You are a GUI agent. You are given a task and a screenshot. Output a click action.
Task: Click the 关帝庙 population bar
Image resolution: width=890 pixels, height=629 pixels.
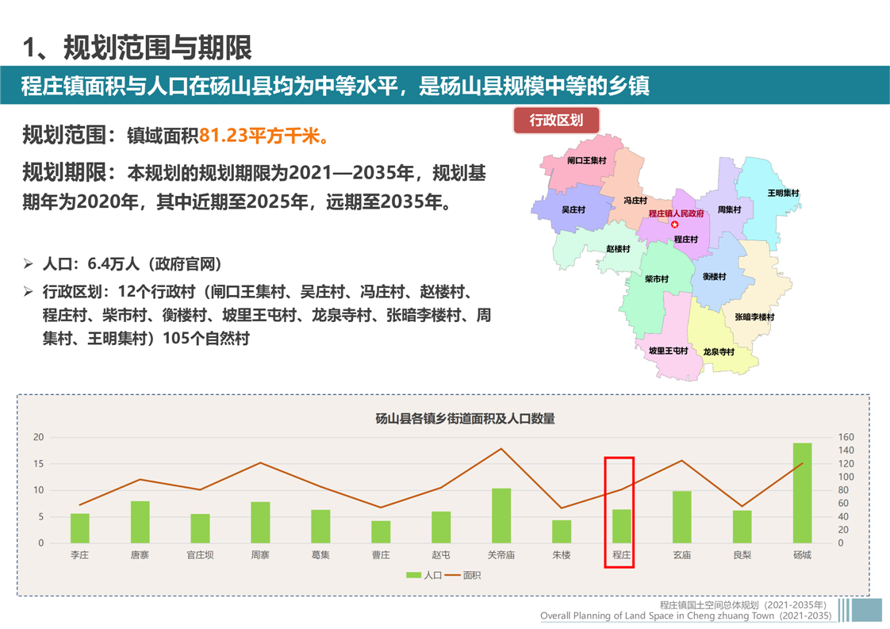pos(501,516)
